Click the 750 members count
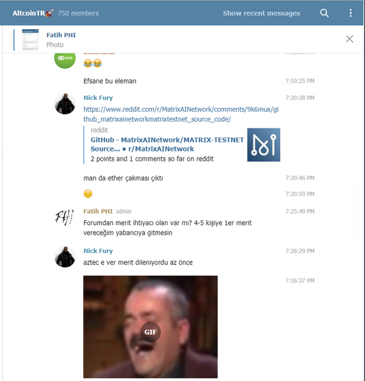 pyautogui.click(x=78, y=13)
